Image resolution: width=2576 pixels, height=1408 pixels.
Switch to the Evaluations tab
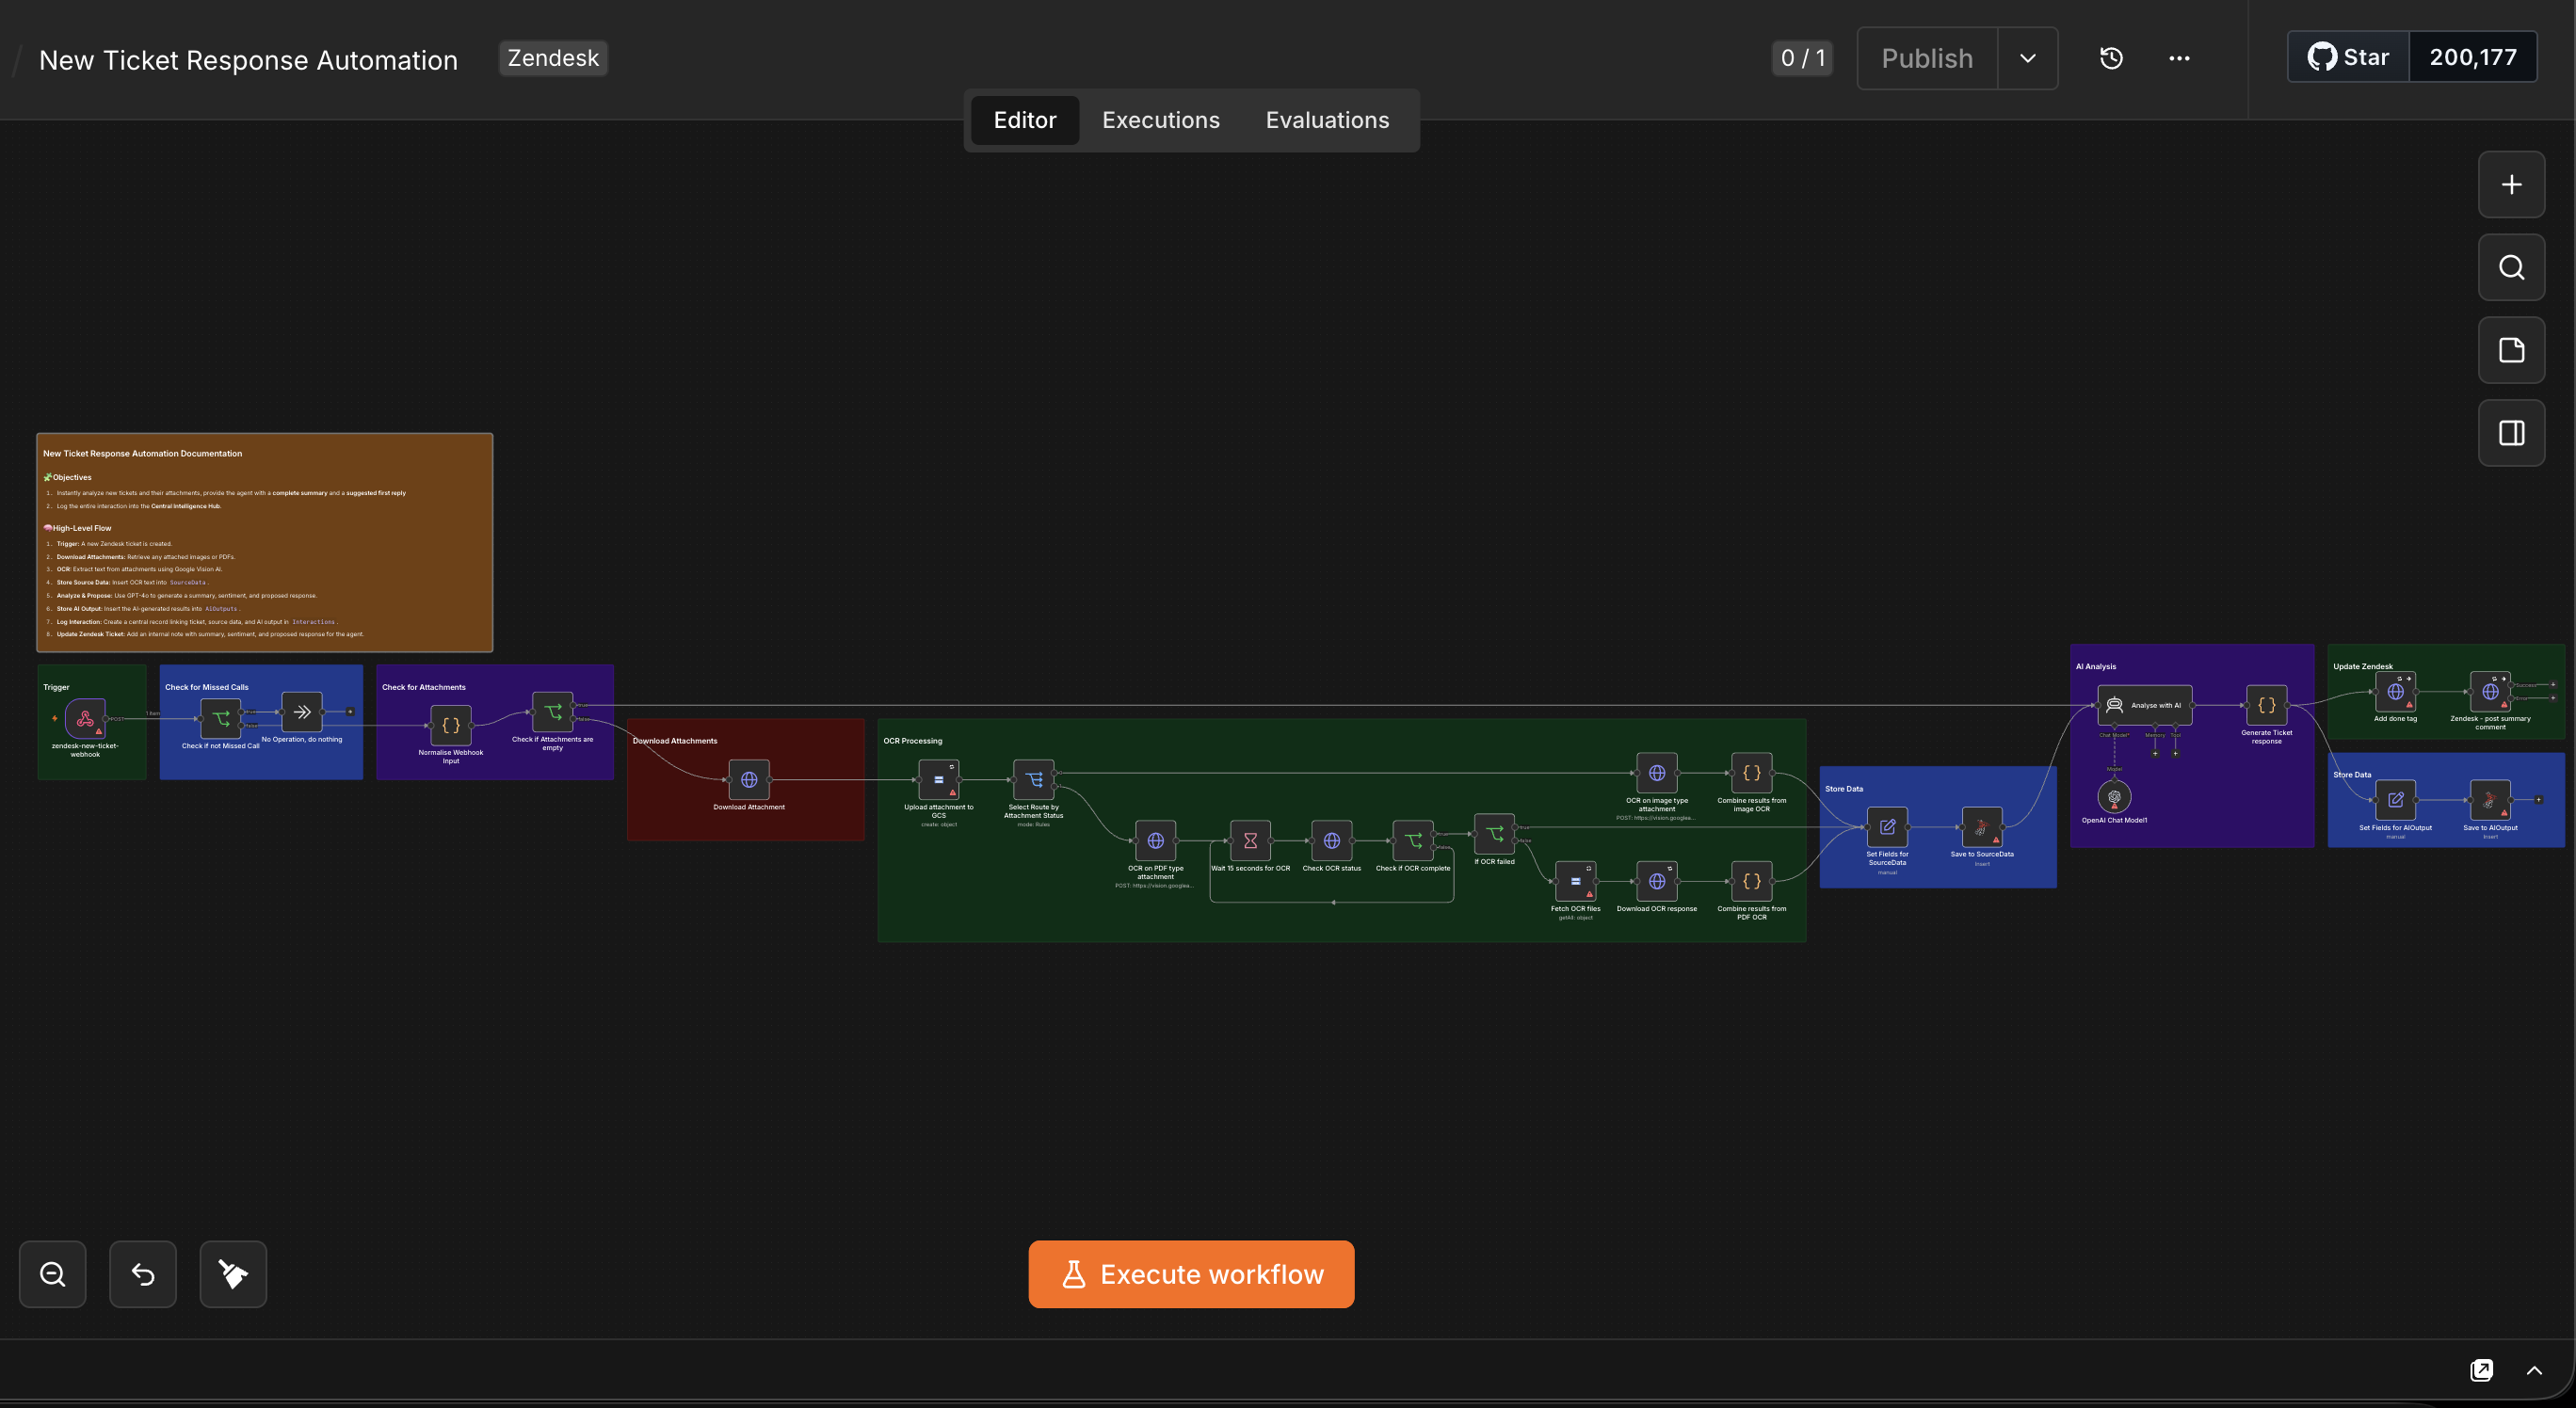coord(1327,120)
